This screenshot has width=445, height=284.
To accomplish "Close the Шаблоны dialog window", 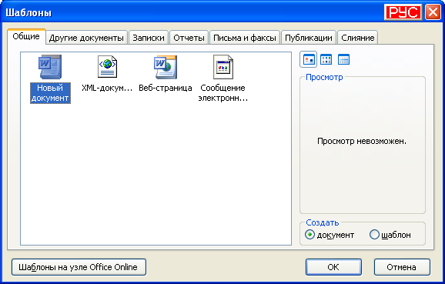I will (x=433, y=12).
